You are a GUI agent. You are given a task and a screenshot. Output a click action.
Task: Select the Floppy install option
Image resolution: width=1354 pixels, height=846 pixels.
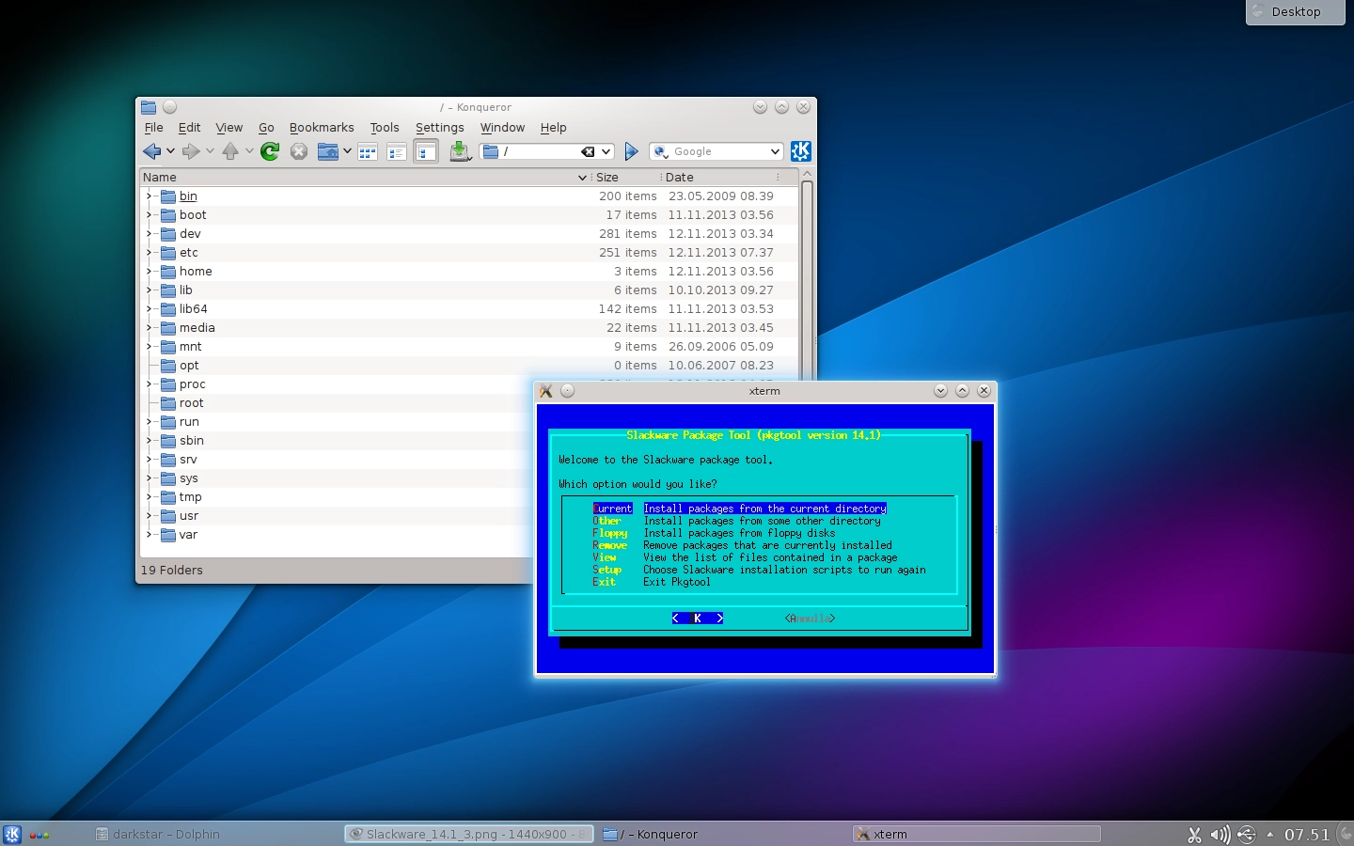pyautogui.click(x=609, y=533)
